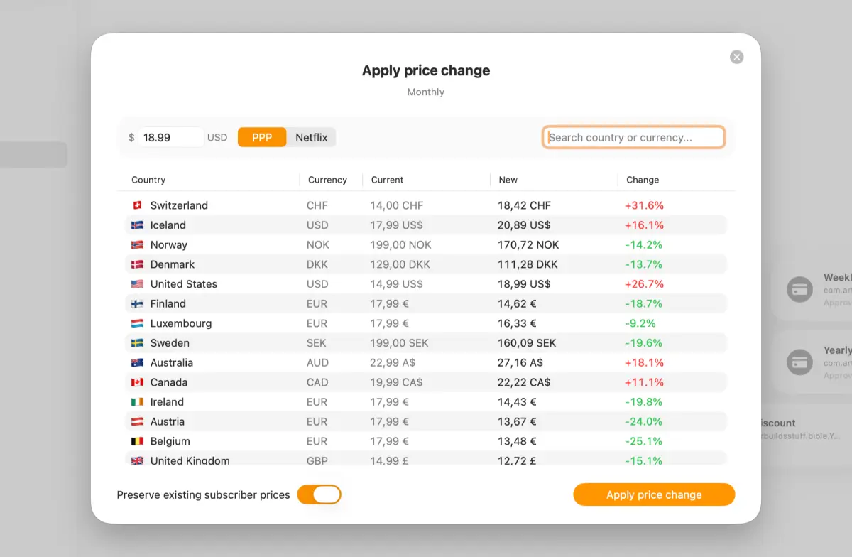
Task: Select the Finland country name
Action: point(168,303)
